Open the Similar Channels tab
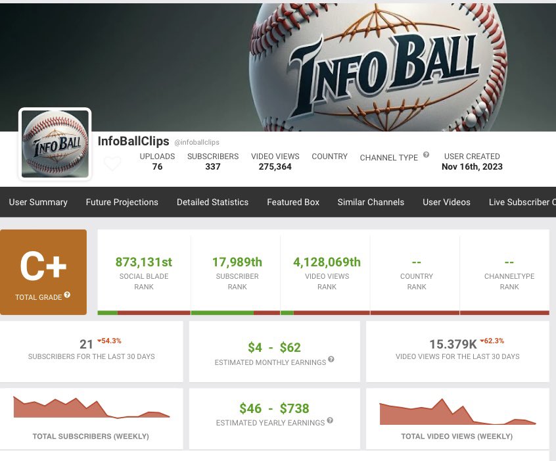 [x=371, y=202]
